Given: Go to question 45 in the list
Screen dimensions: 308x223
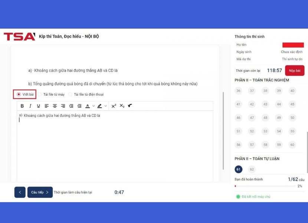Looking at the screenshot, I should click(x=292, y=104).
